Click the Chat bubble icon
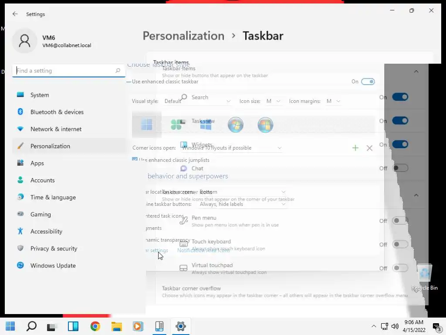 (x=184, y=168)
